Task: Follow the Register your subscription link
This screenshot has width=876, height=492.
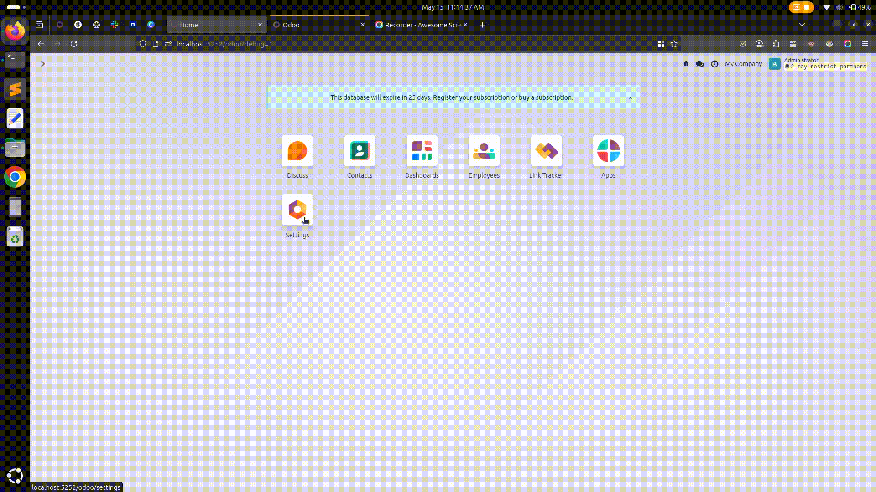Action: pyautogui.click(x=471, y=97)
